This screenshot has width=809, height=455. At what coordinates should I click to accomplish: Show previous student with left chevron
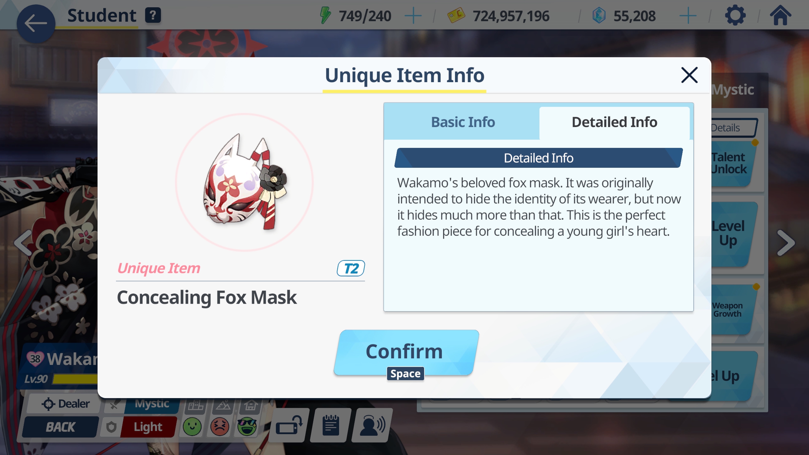[23, 243]
